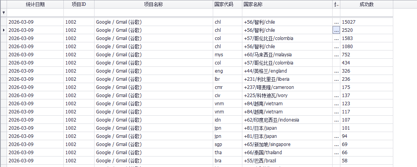Click the truncated column header before 成功数

pyautogui.click(x=336, y=5)
